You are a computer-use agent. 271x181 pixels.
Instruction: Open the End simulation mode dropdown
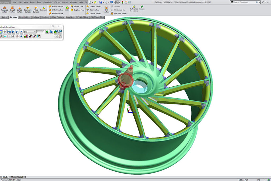(x=30, y=32)
